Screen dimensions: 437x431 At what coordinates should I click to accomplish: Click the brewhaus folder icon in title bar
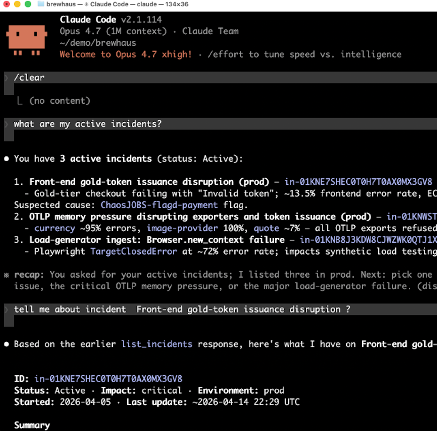[x=41, y=4]
